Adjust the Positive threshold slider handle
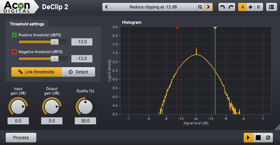The height and width of the screenshot is (145, 280). coord(55,42)
